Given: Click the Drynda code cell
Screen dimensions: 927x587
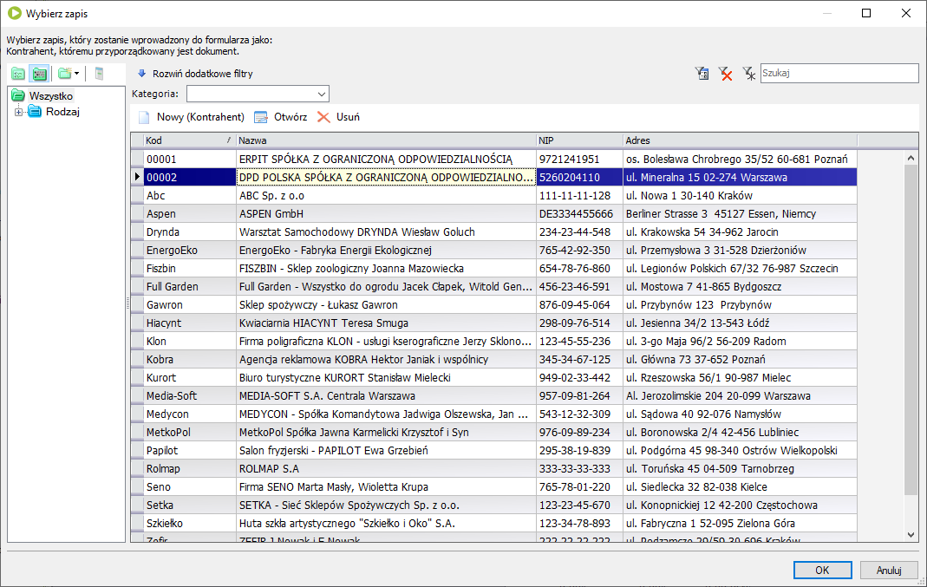Looking at the screenshot, I should click(189, 232).
